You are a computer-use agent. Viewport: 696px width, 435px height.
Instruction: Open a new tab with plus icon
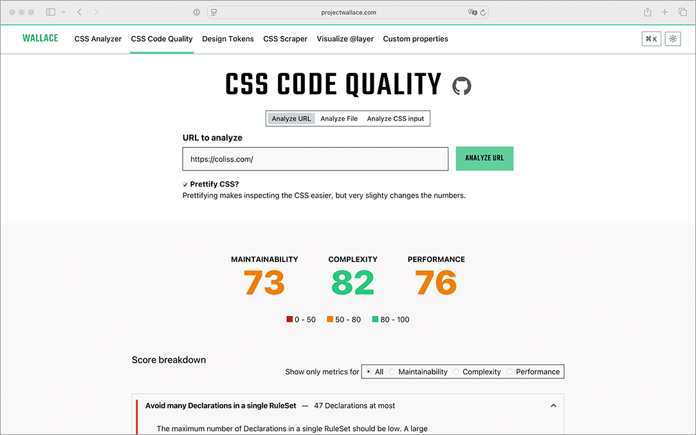pos(664,12)
